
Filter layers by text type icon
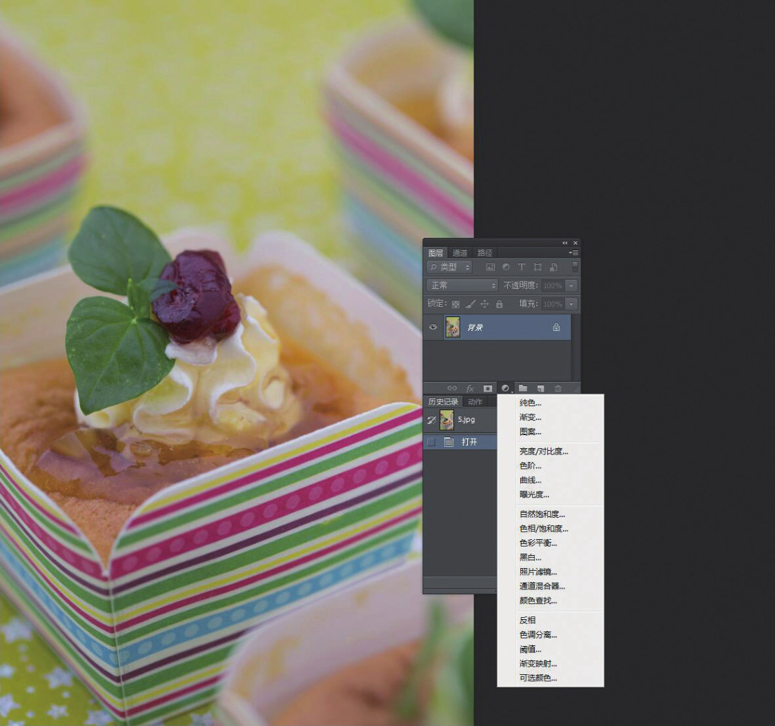click(521, 267)
